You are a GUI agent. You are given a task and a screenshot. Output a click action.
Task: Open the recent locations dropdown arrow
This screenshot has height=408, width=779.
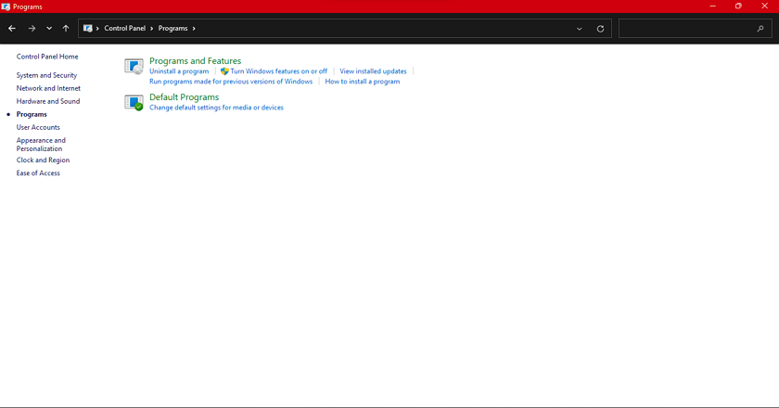49,29
